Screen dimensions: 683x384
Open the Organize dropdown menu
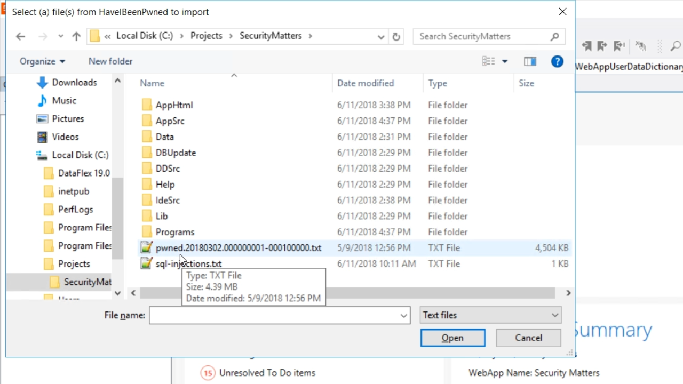[x=42, y=61]
